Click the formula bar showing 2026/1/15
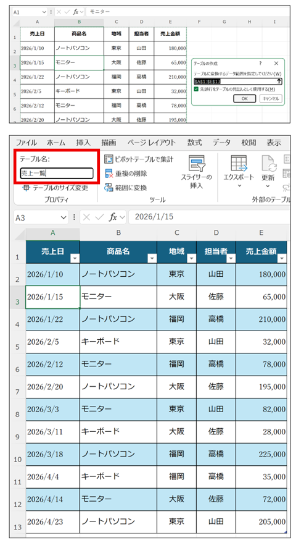Viewport: 296px width, 540px height. coord(209,217)
